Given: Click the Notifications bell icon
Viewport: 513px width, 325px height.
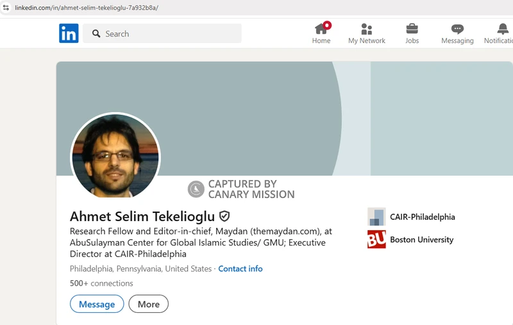Looking at the screenshot, I should pos(503,29).
